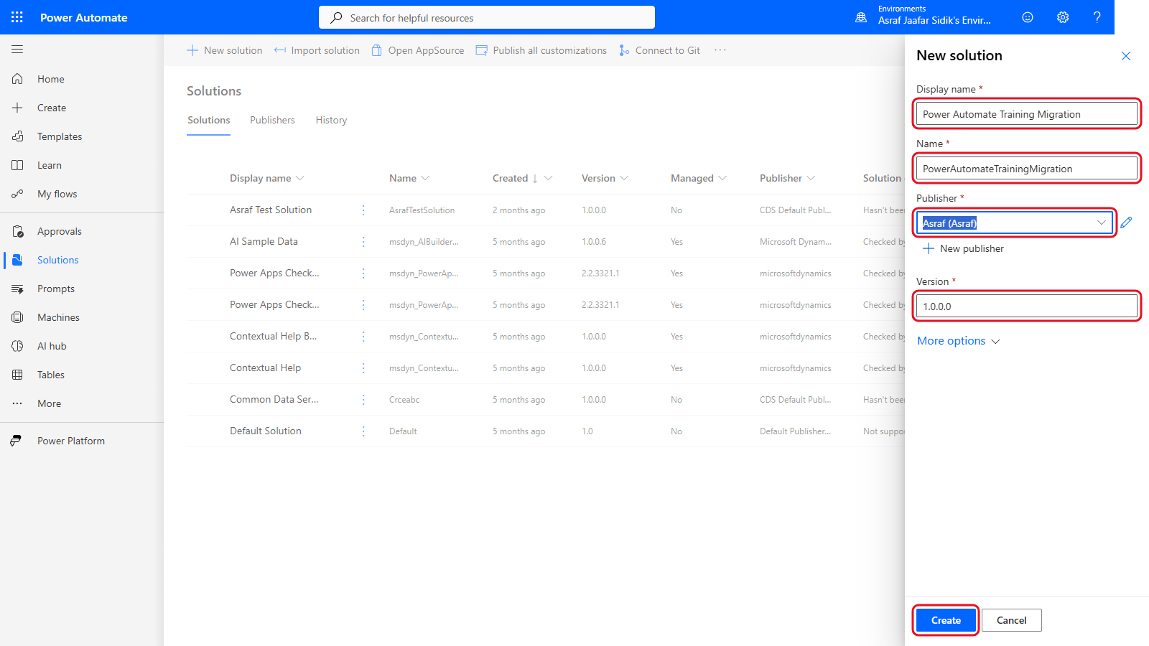
Task: Click the edit publisher pencil icon
Action: [1126, 223]
